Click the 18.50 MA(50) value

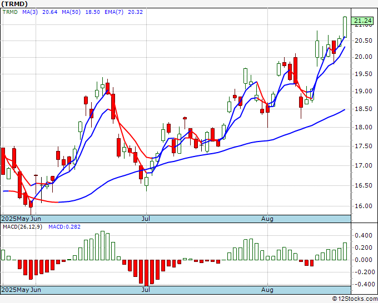93,12
